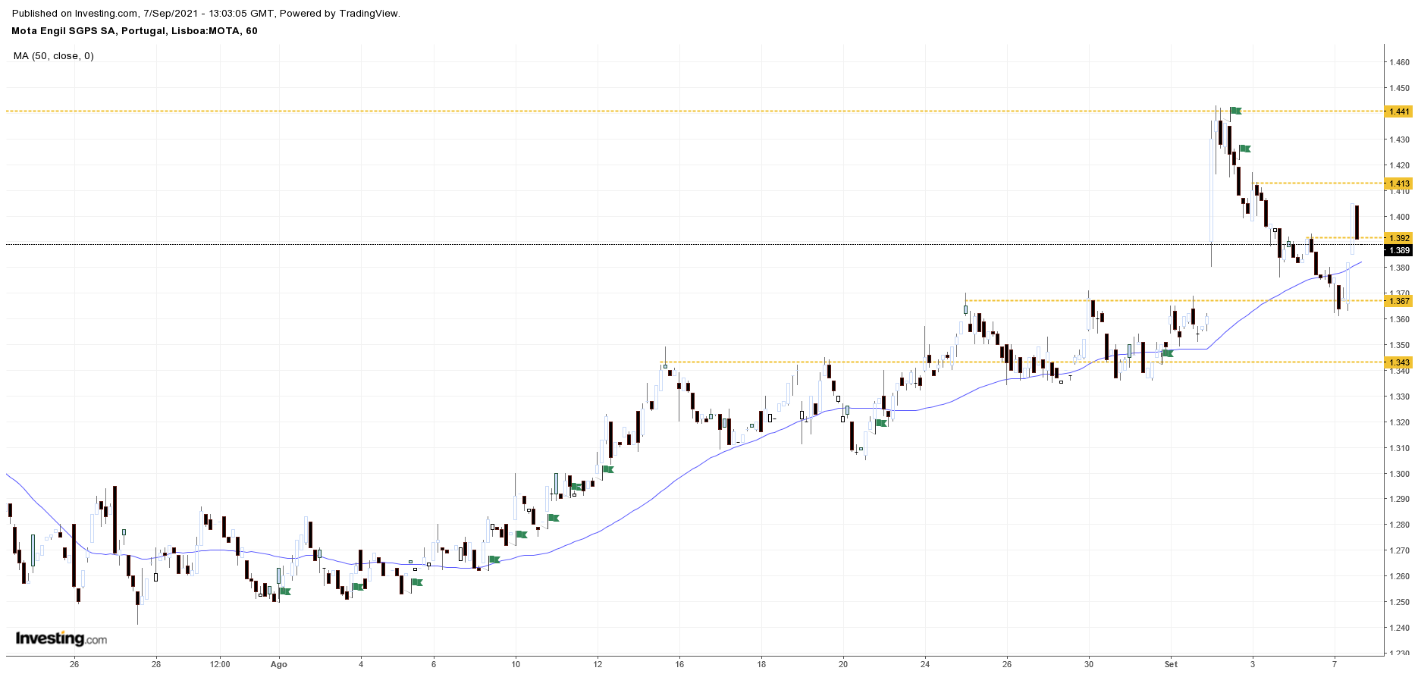Click the black 1.389 current price label
This screenshot has height=674, width=1418.
point(1399,250)
